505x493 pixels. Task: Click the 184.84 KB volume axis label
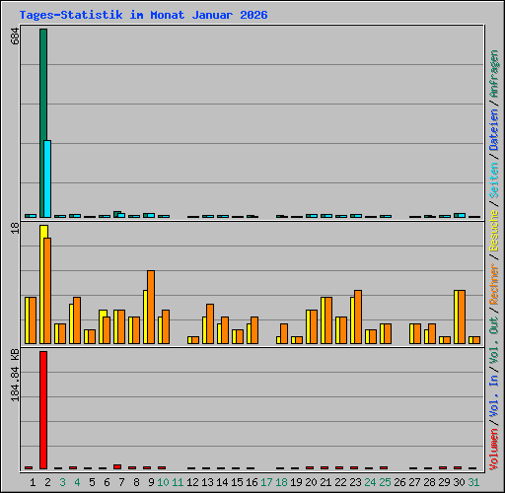[15, 375]
